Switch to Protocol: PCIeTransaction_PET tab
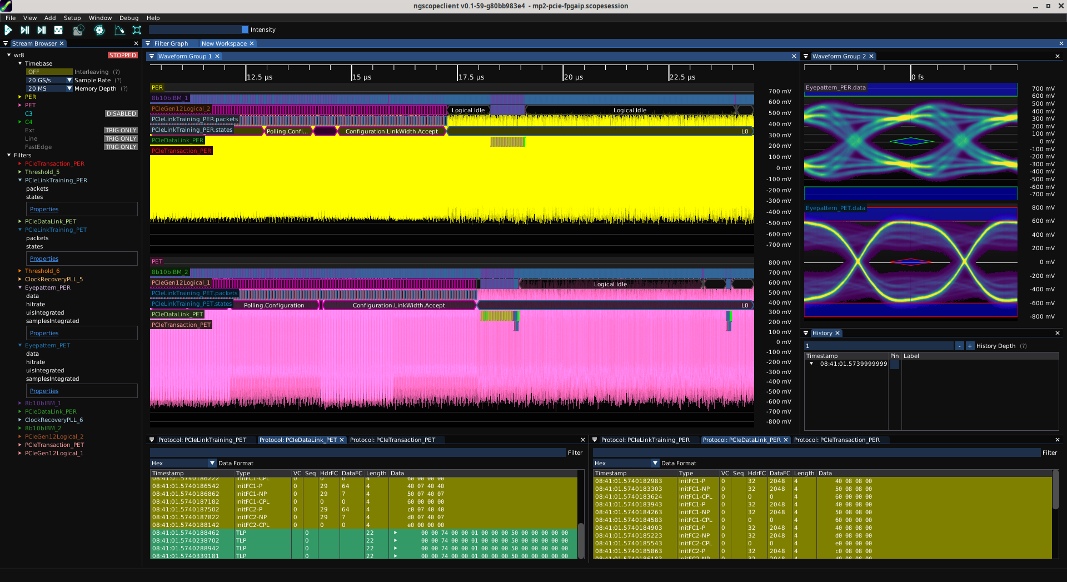Image resolution: width=1067 pixels, height=582 pixels. point(392,440)
